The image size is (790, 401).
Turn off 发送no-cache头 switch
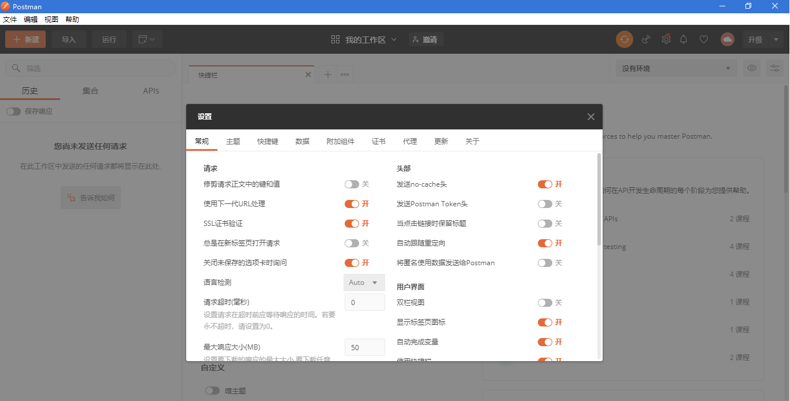click(x=545, y=184)
